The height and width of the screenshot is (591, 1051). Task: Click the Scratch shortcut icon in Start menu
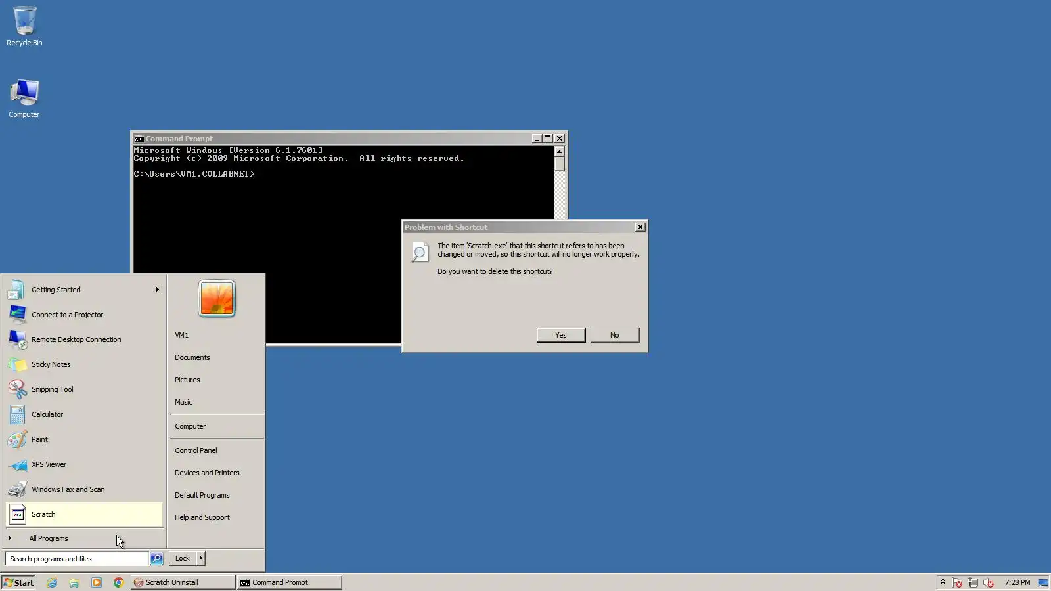18,514
